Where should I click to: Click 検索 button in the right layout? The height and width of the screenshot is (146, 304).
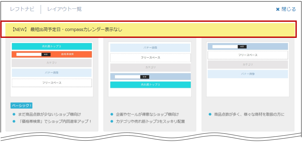click(242, 47)
